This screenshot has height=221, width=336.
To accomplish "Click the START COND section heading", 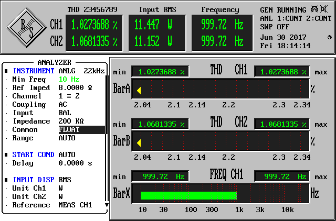I will point(33,154).
